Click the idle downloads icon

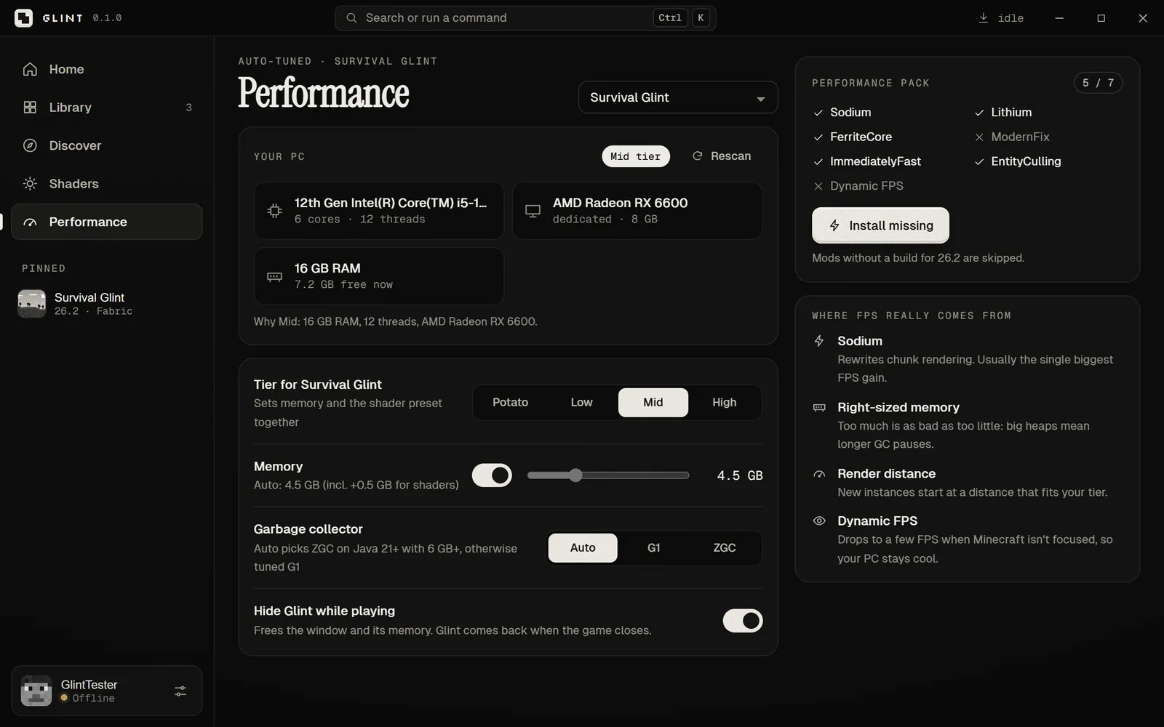coord(984,18)
